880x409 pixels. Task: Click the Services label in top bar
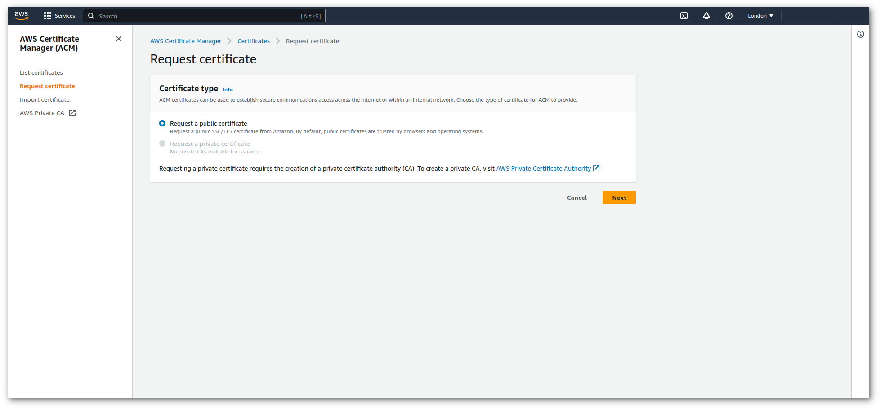(x=65, y=16)
